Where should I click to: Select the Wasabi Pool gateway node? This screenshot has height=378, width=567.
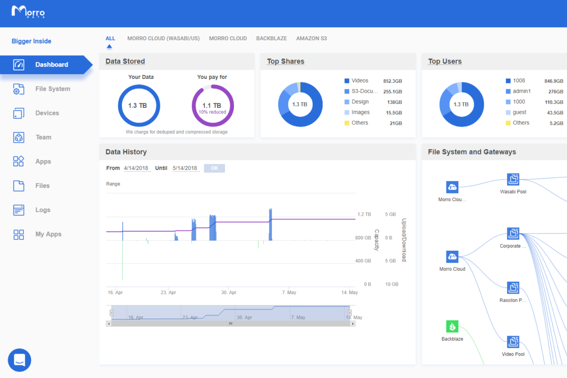[x=513, y=179]
